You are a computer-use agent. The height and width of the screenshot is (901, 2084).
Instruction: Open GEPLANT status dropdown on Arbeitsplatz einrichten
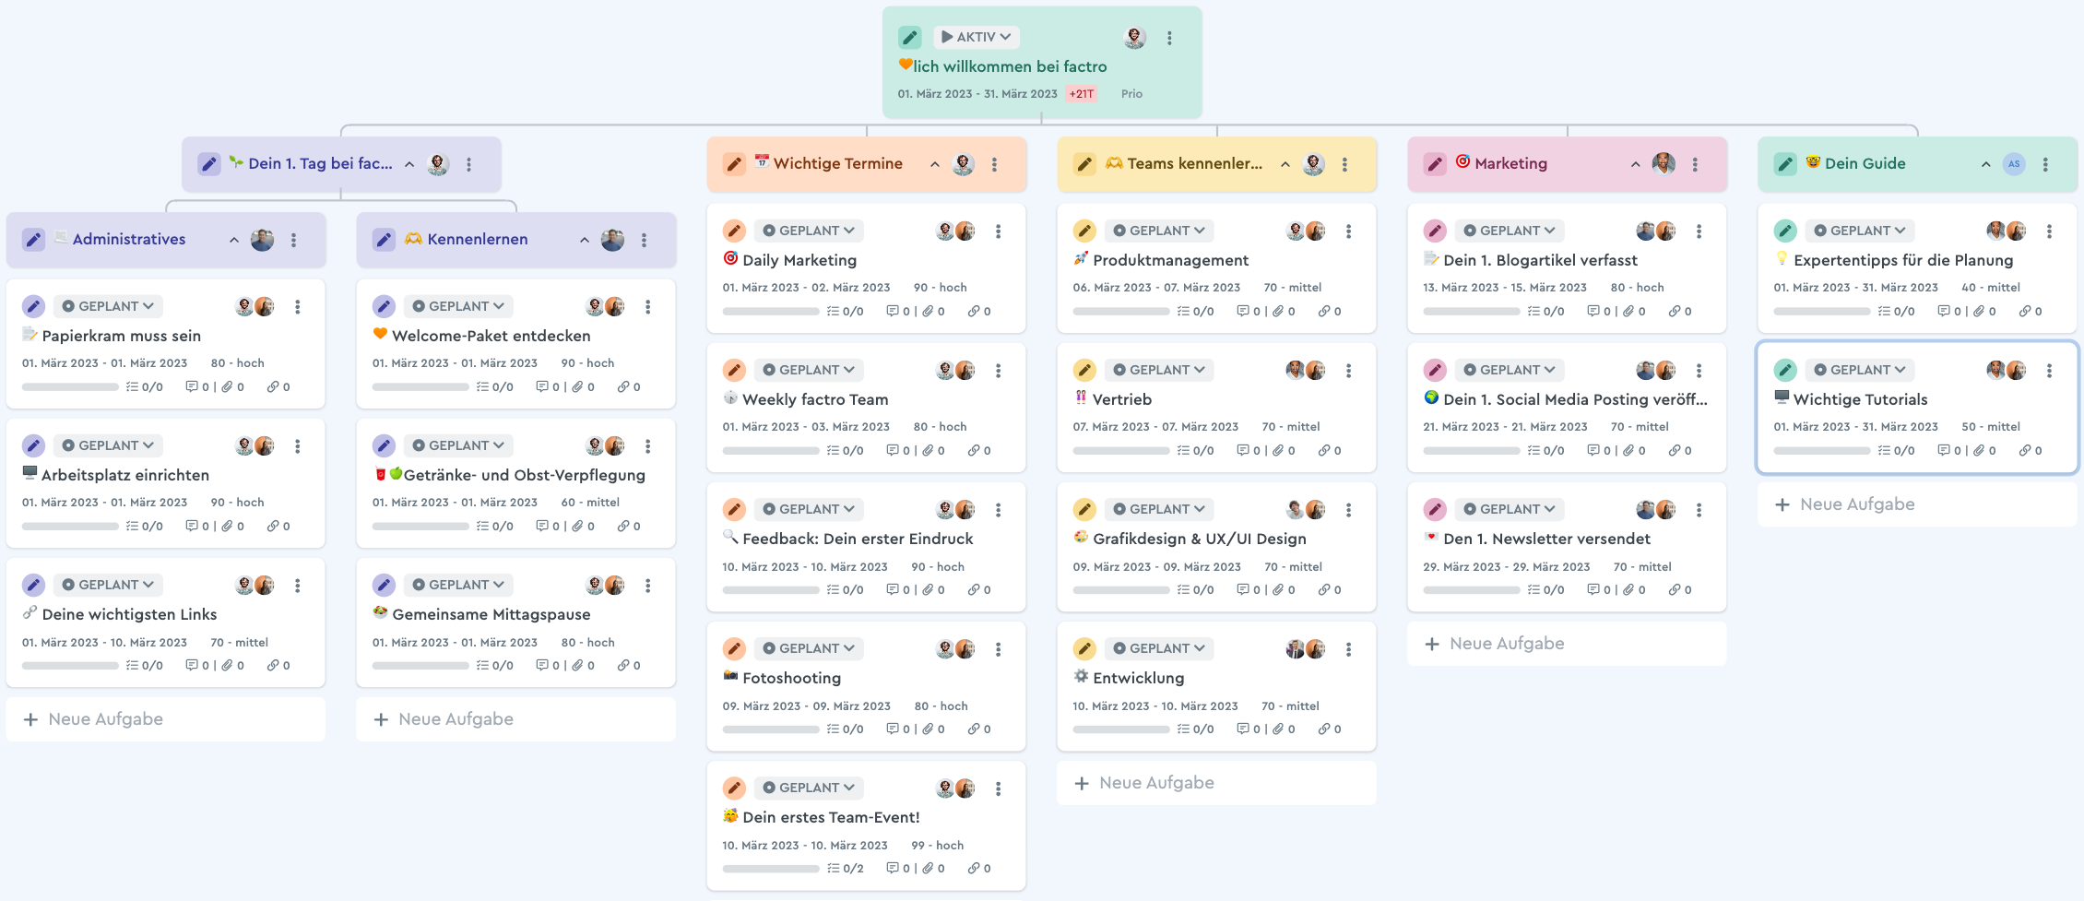click(x=108, y=445)
